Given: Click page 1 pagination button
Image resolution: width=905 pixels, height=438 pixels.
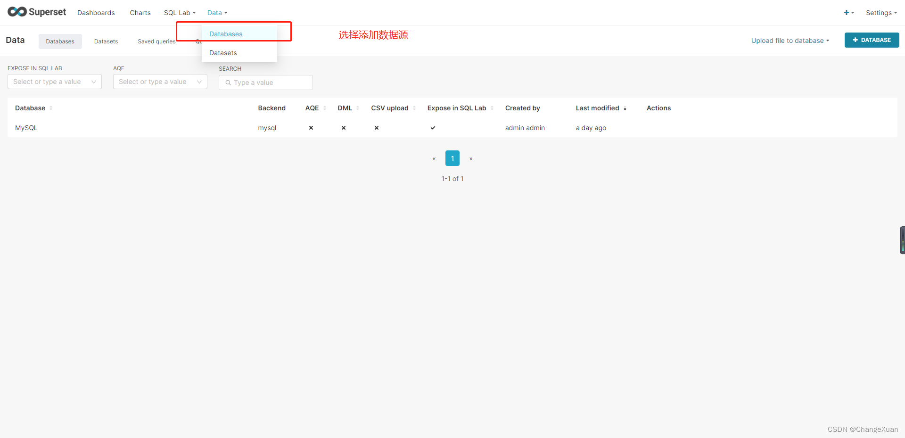Looking at the screenshot, I should tap(452, 158).
